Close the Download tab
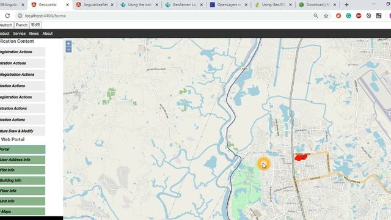Image resolution: width=391 pixels, height=220 pixels. (335, 5)
